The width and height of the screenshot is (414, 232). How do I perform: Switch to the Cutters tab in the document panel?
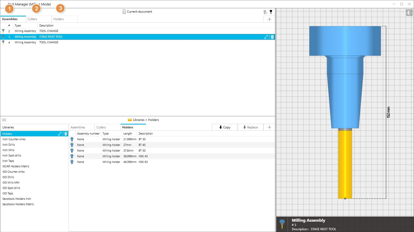click(x=32, y=19)
